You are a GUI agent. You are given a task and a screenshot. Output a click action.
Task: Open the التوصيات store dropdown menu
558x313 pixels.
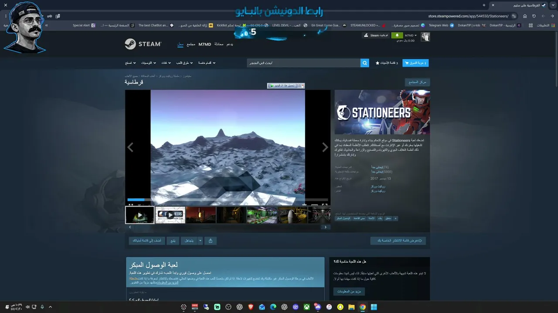[x=148, y=63]
